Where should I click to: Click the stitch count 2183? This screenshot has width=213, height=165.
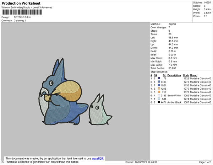coord(163,96)
